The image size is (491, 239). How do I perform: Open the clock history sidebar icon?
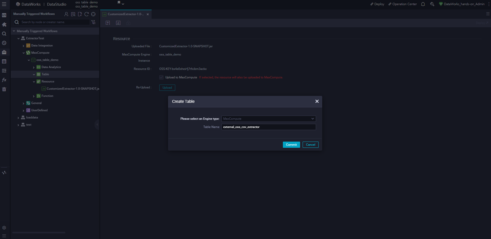tap(4, 43)
